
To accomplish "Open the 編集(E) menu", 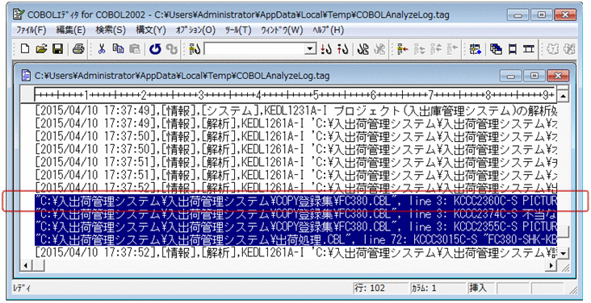I will tap(71, 30).
